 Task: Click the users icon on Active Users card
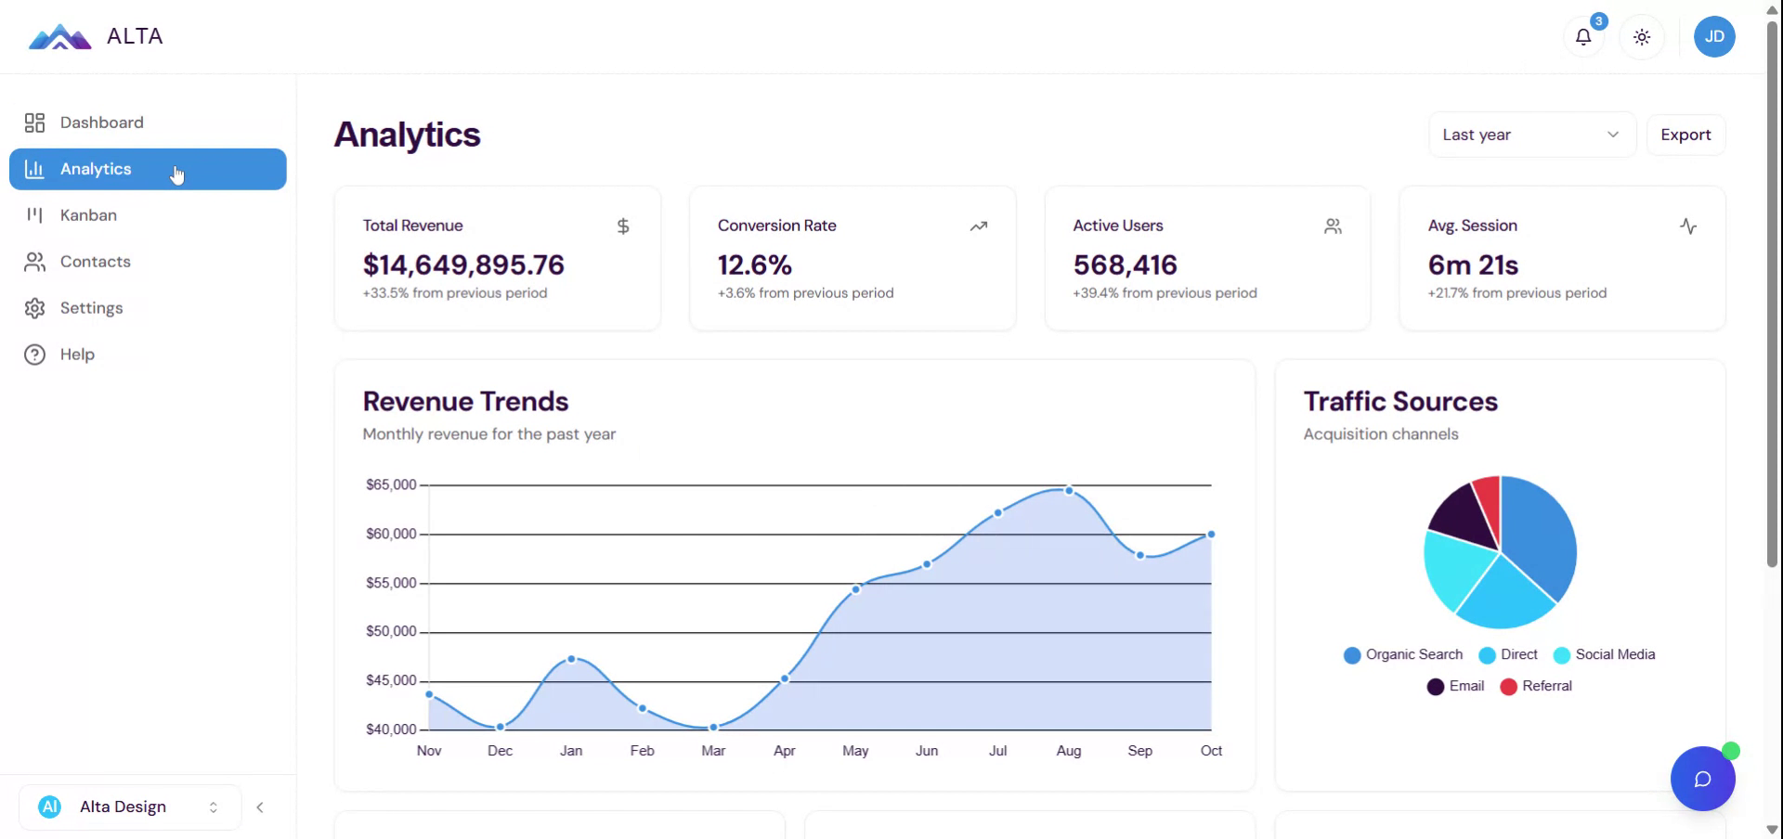pyautogui.click(x=1333, y=226)
